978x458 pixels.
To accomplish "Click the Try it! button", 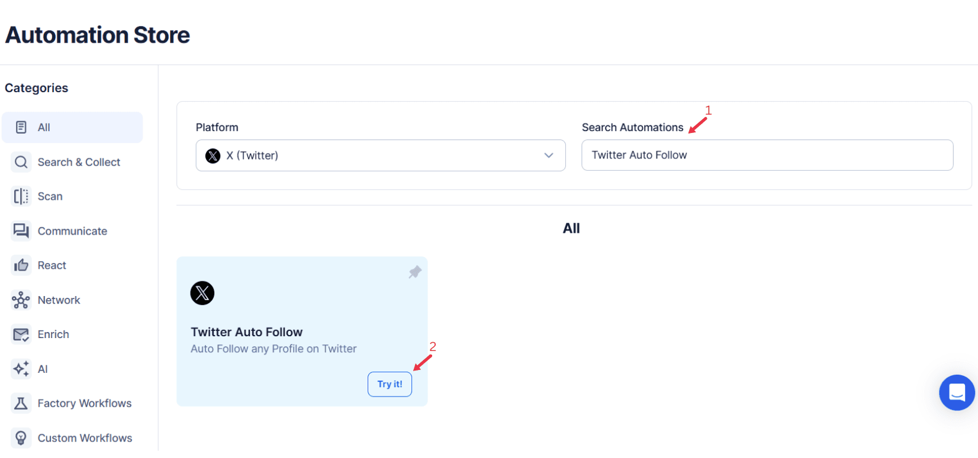I will point(389,384).
